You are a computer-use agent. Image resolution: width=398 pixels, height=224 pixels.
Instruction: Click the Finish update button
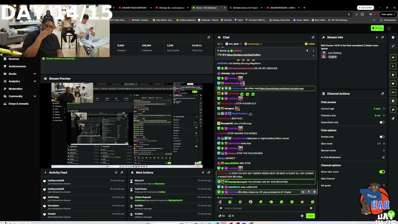tap(387, 14)
